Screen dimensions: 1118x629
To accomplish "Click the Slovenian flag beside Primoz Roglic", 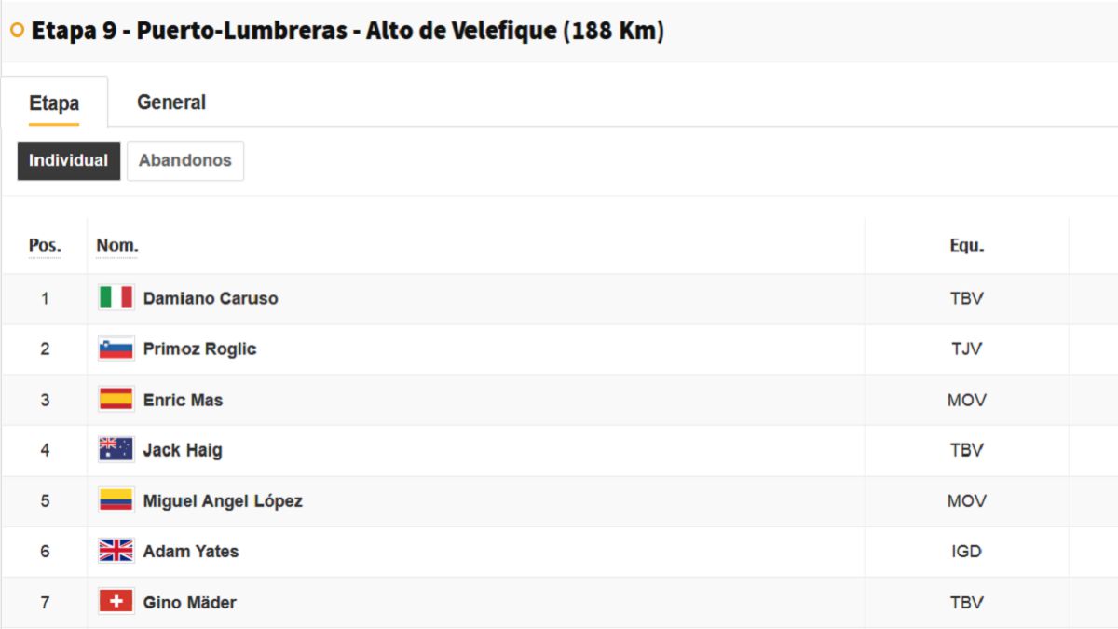I will (x=116, y=349).
